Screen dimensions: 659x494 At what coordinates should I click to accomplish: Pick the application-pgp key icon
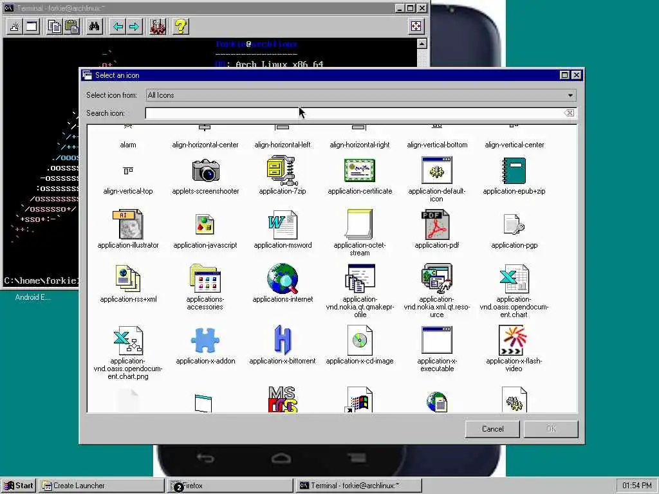[514, 224]
